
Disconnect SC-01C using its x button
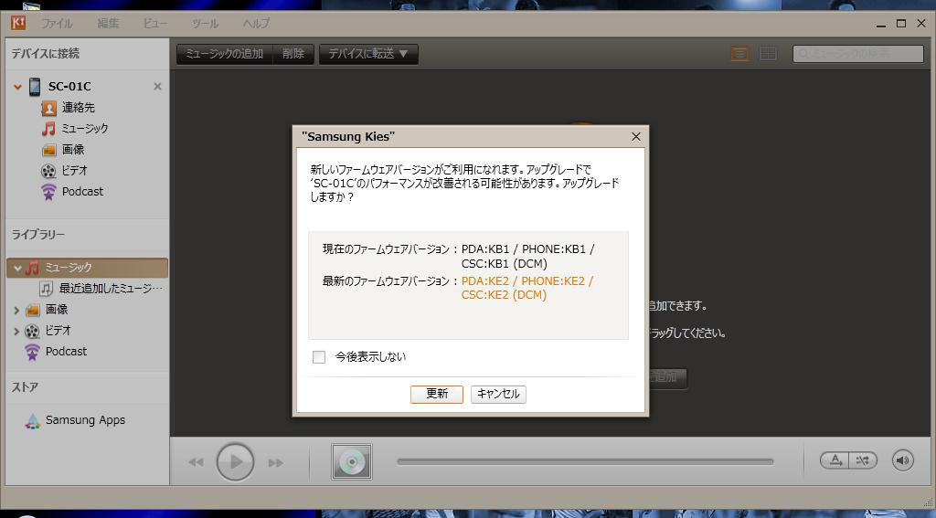click(x=157, y=87)
